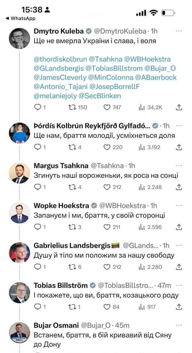Open the @ABaerbock mention link

point(156,78)
